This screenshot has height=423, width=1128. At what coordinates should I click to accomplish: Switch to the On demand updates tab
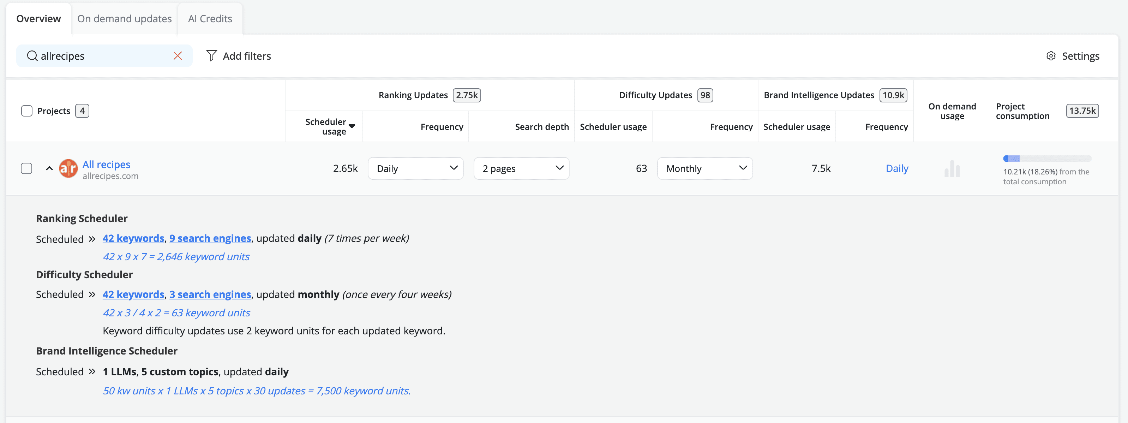(x=124, y=19)
